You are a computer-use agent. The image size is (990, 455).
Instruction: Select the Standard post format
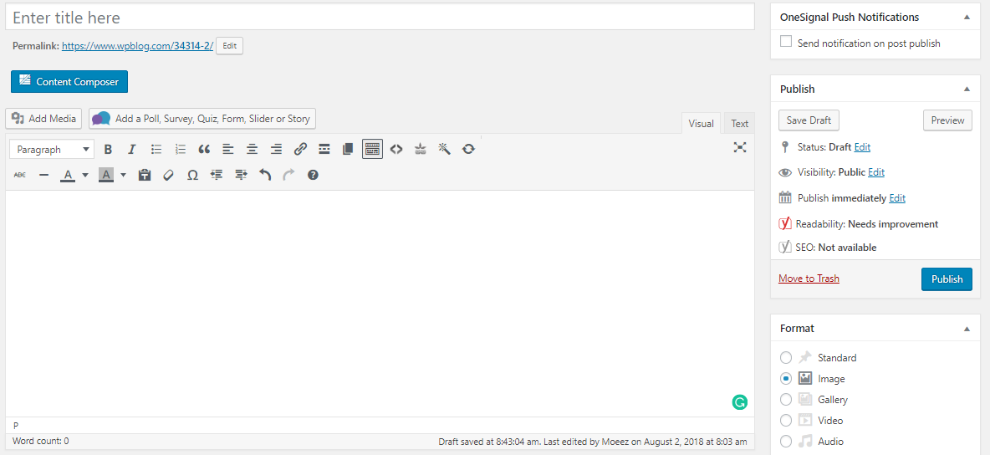[786, 358]
